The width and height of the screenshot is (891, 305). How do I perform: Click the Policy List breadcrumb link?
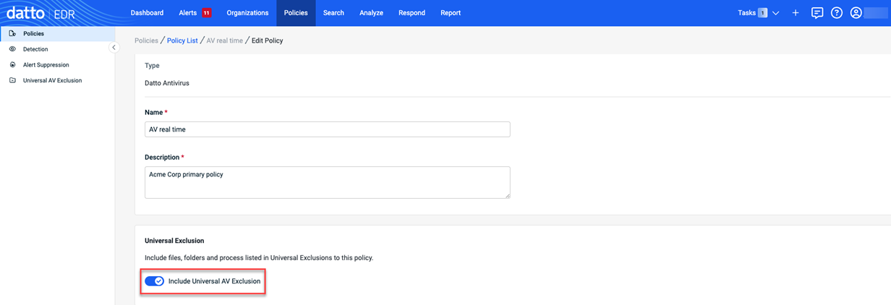pos(182,40)
